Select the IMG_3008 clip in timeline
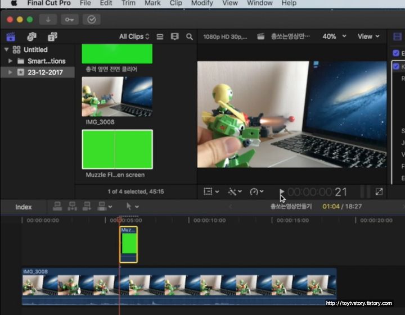This screenshot has width=405, height=315. tap(179, 286)
